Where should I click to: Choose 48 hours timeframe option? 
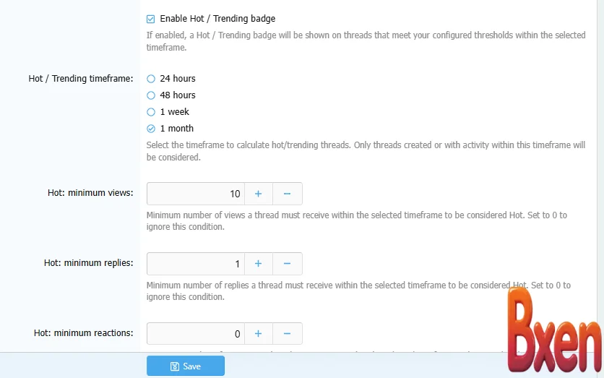(x=151, y=95)
